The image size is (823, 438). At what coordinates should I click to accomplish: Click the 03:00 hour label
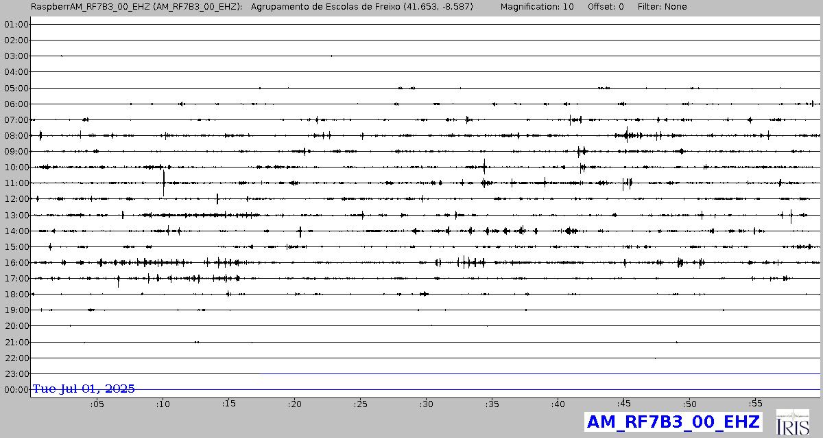click(x=16, y=56)
